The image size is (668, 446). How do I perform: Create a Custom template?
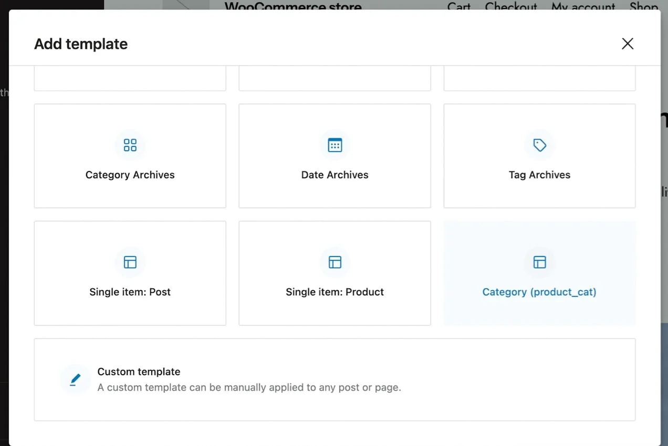(335, 379)
